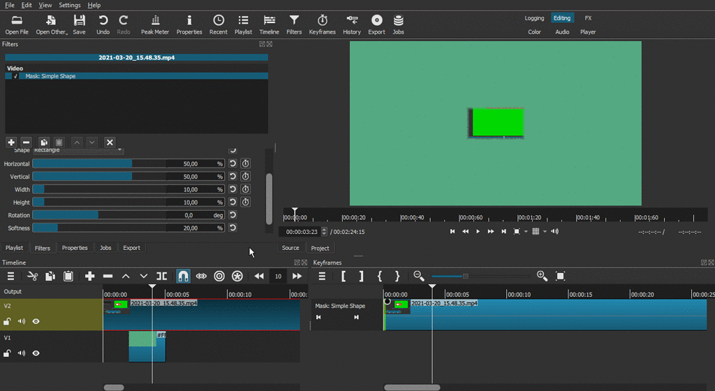This screenshot has height=391, width=715.
Task: Show the History panel
Action: (x=352, y=24)
